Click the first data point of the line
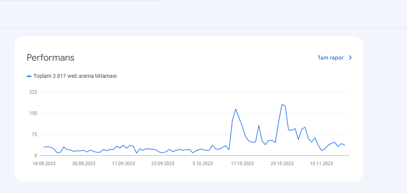This screenshot has height=193, width=407. 44,147
